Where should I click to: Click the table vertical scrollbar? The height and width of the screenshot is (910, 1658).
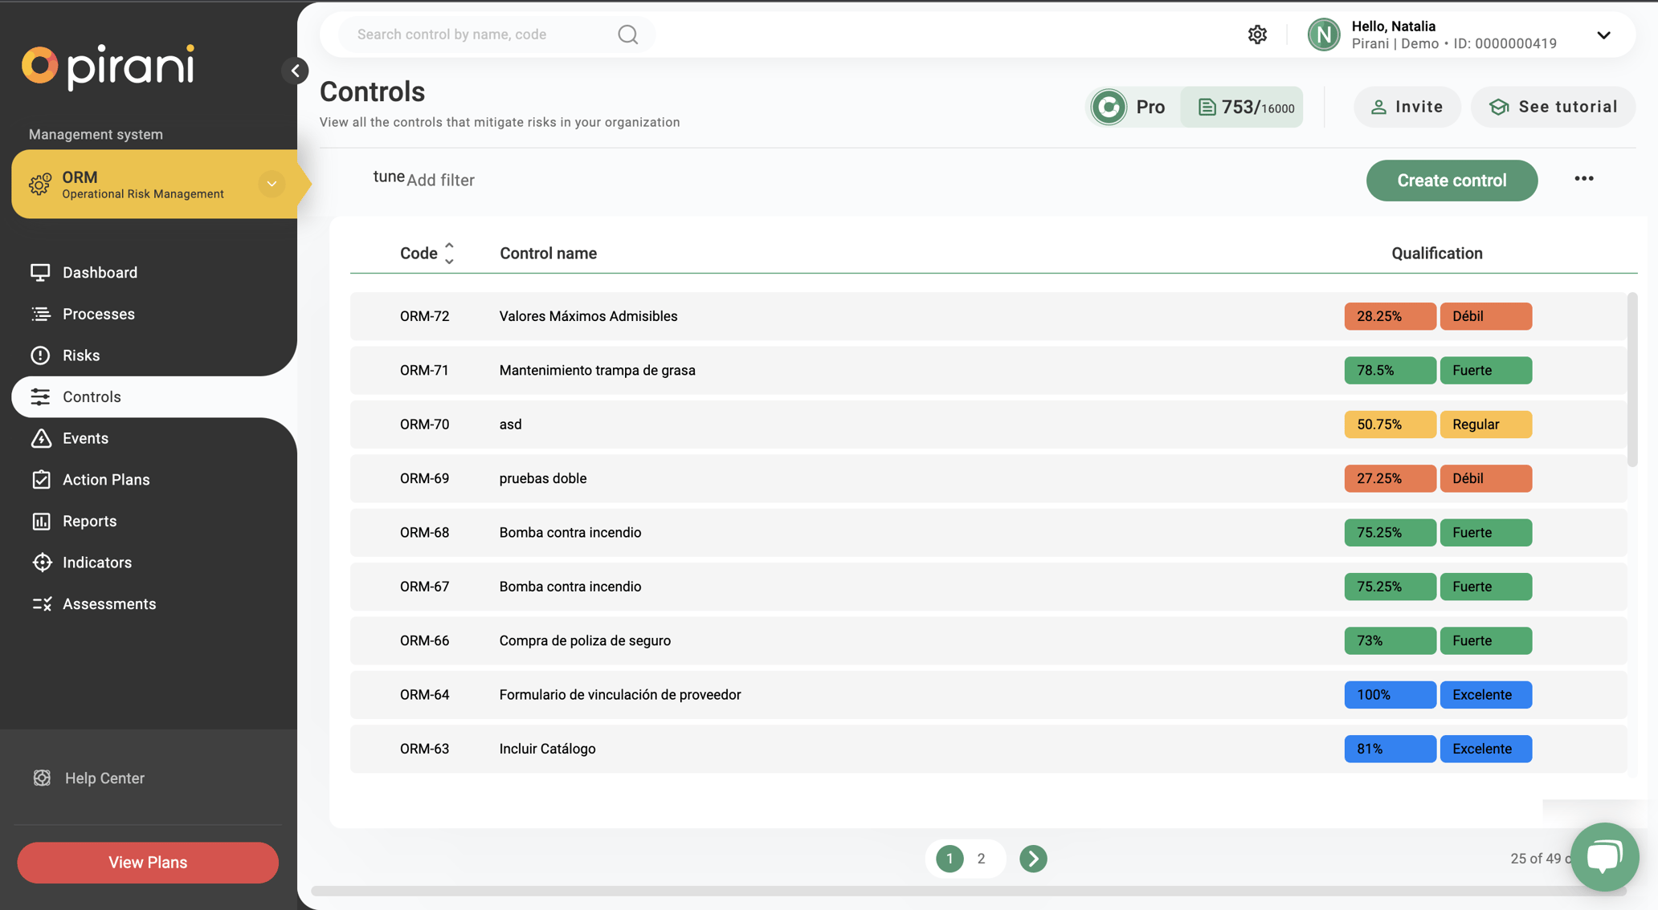tap(1631, 380)
